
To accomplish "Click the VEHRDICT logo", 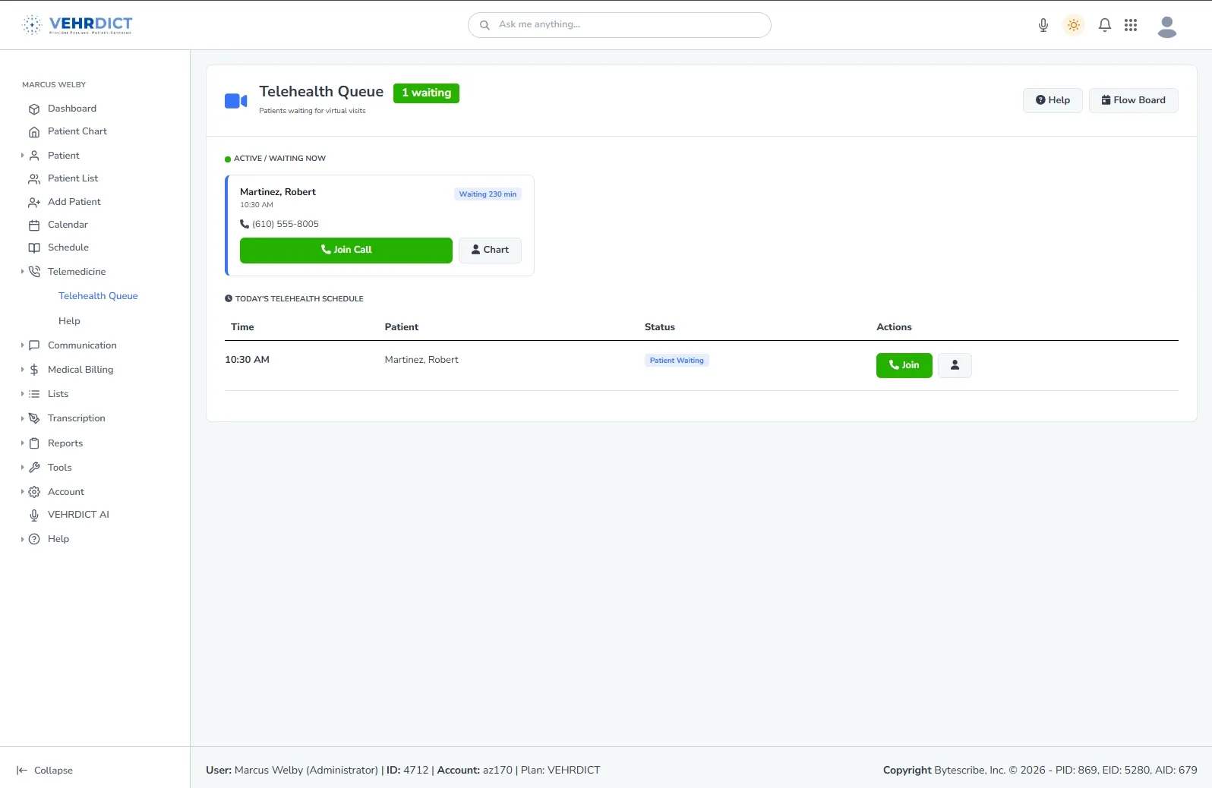I will pos(77,24).
